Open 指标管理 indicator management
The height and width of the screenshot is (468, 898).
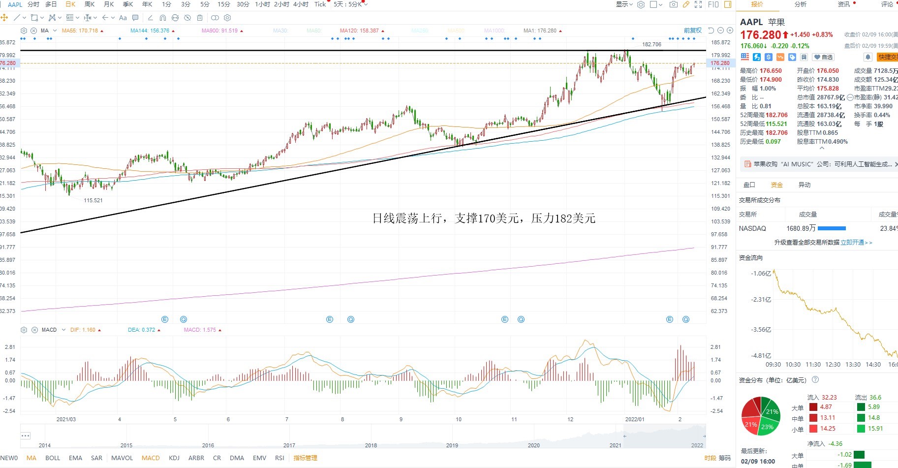[x=305, y=458]
